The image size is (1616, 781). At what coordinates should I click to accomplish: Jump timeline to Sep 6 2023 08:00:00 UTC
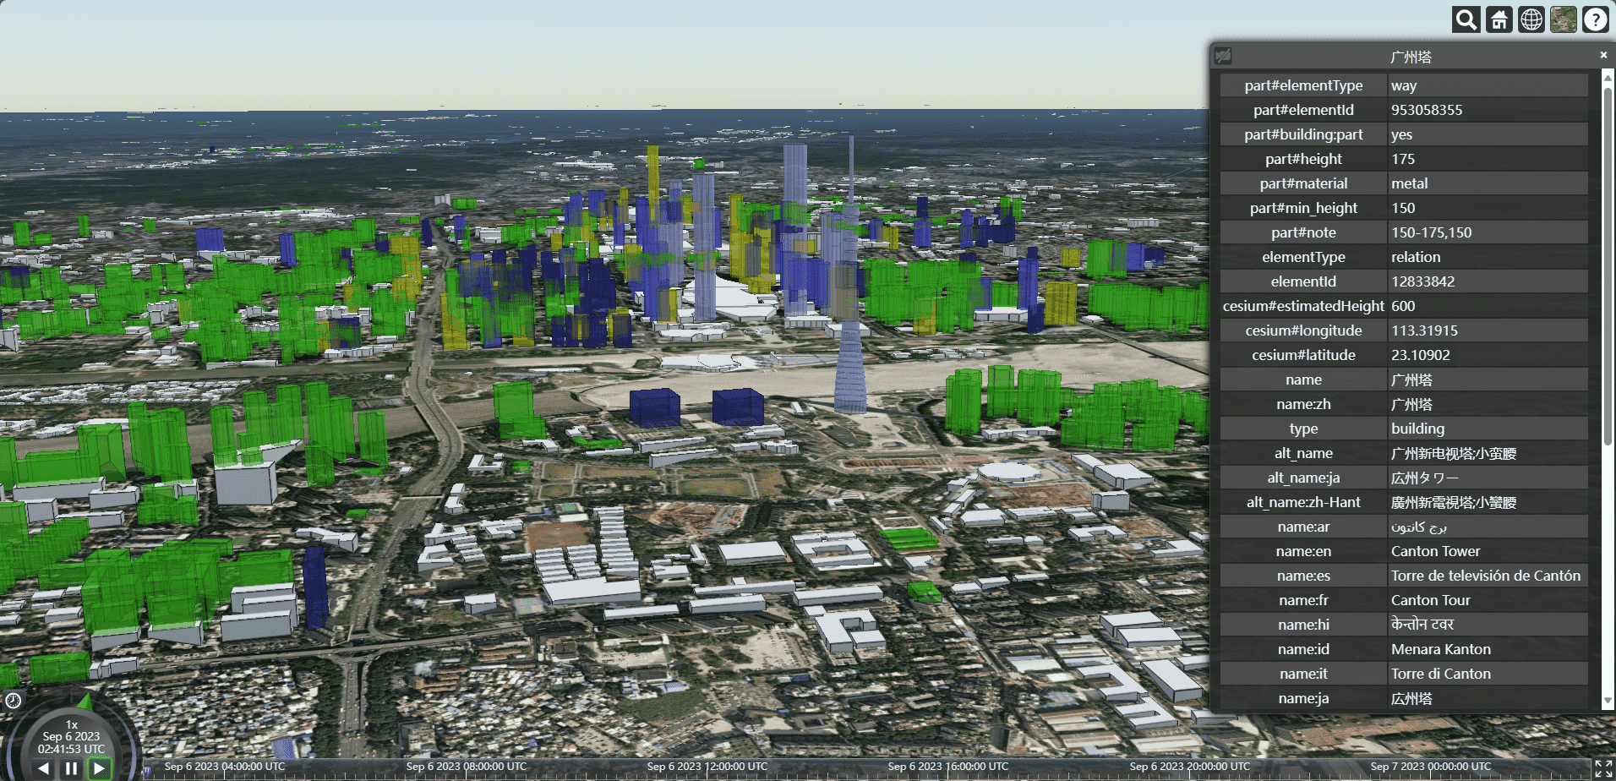click(x=467, y=767)
